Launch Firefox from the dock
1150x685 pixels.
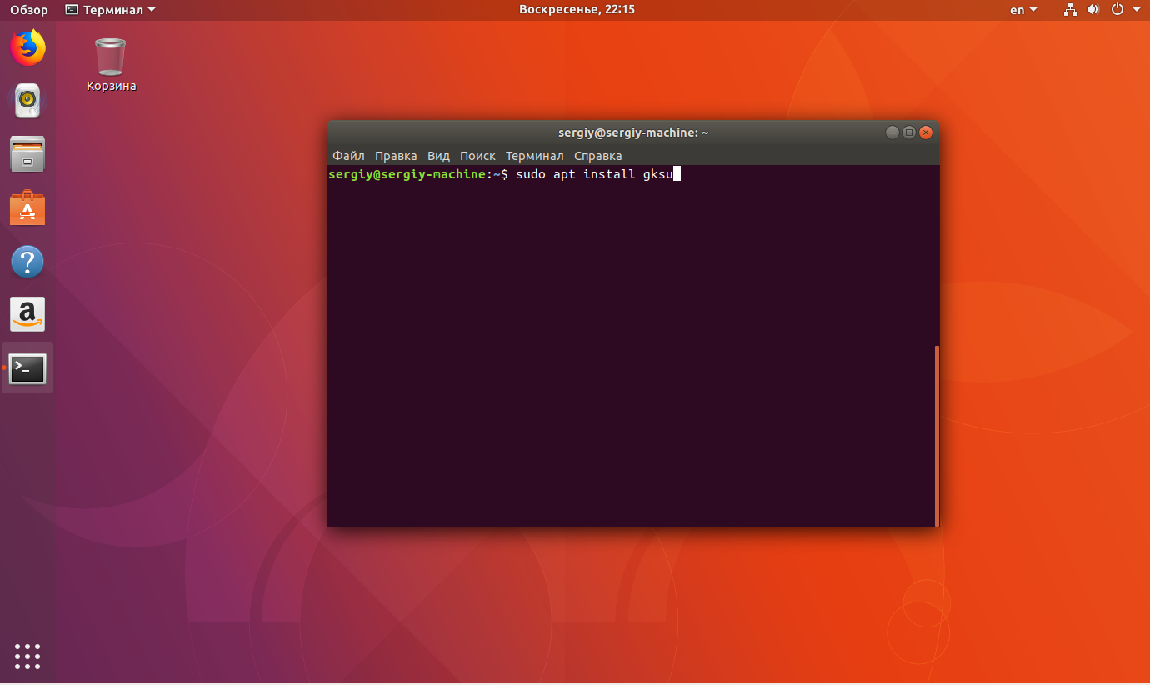click(x=27, y=47)
